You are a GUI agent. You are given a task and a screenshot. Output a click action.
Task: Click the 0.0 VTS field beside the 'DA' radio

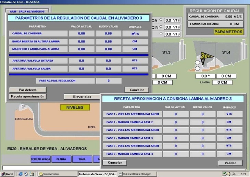(172, 21)
